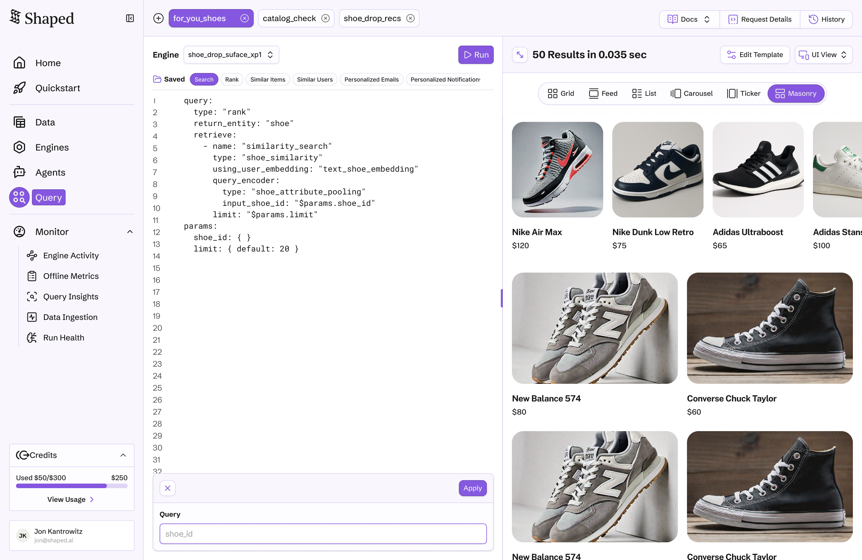The width and height of the screenshot is (862, 560).
Task: Open Offline Metrics page
Action: (x=71, y=276)
